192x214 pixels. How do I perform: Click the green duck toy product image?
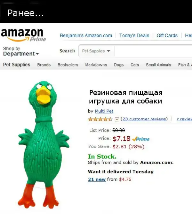tap(44, 145)
